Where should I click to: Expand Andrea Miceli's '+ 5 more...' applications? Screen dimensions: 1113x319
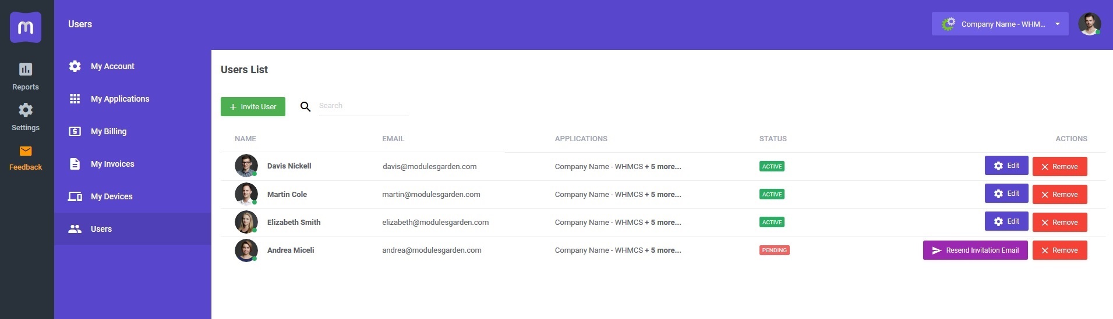tap(663, 250)
